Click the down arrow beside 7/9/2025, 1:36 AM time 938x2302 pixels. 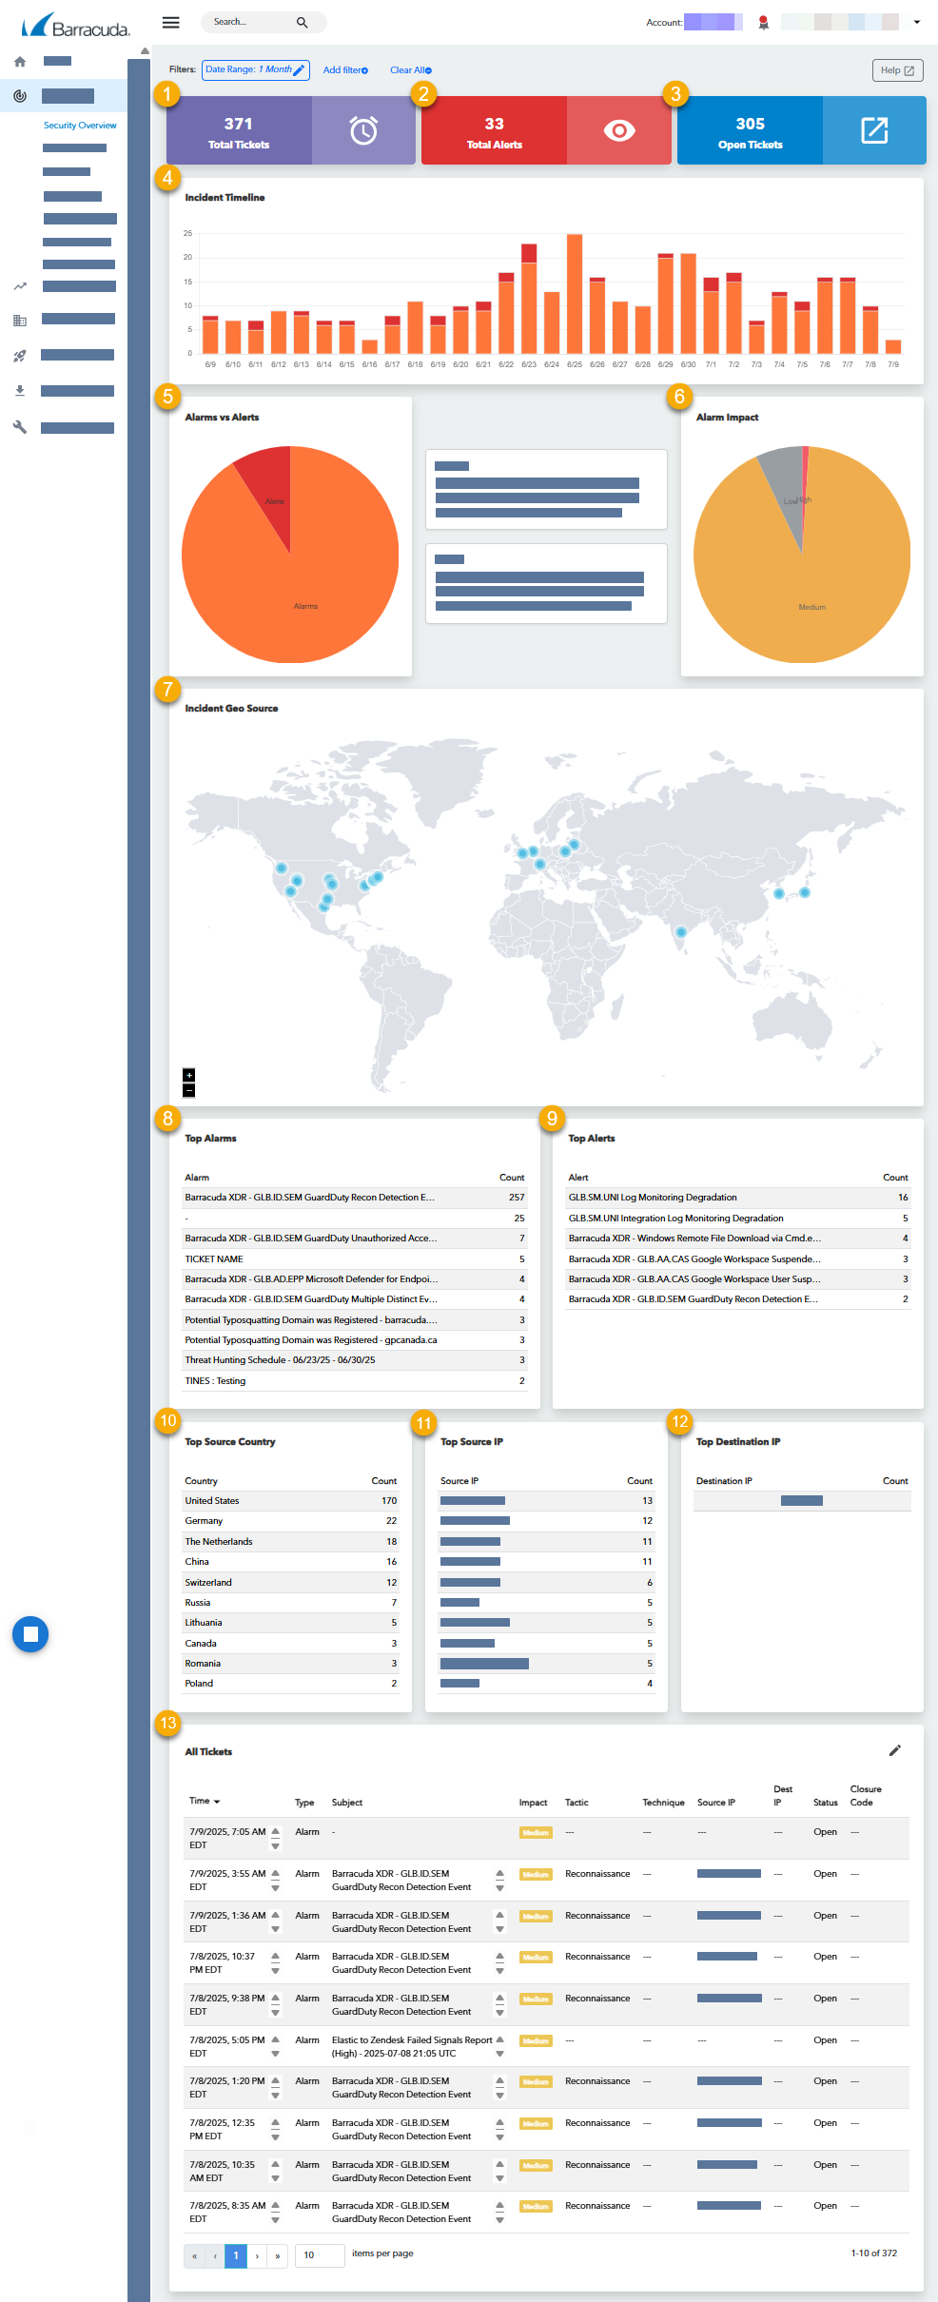[276, 1930]
